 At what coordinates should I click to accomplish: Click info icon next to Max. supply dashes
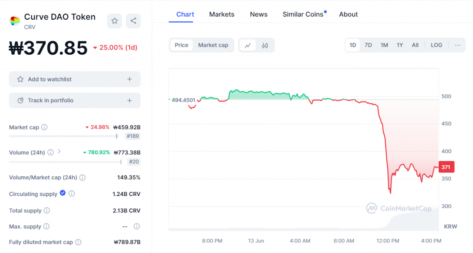click(137, 226)
